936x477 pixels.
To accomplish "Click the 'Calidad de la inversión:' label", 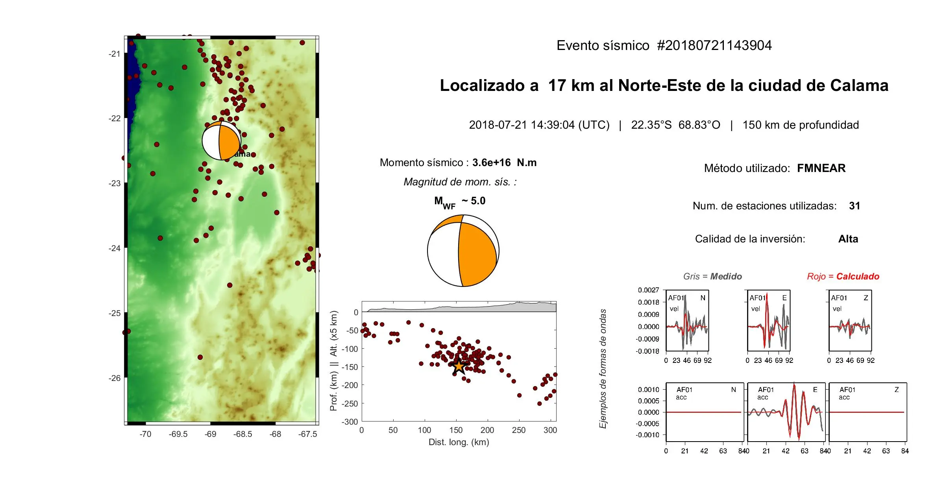I will click(750, 239).
